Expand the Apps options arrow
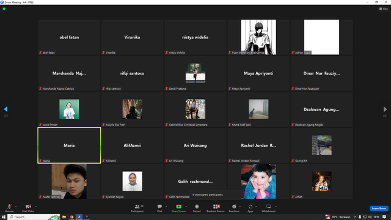Image resolution: width=391 pixels, height=220 pixels. (256, 207)
